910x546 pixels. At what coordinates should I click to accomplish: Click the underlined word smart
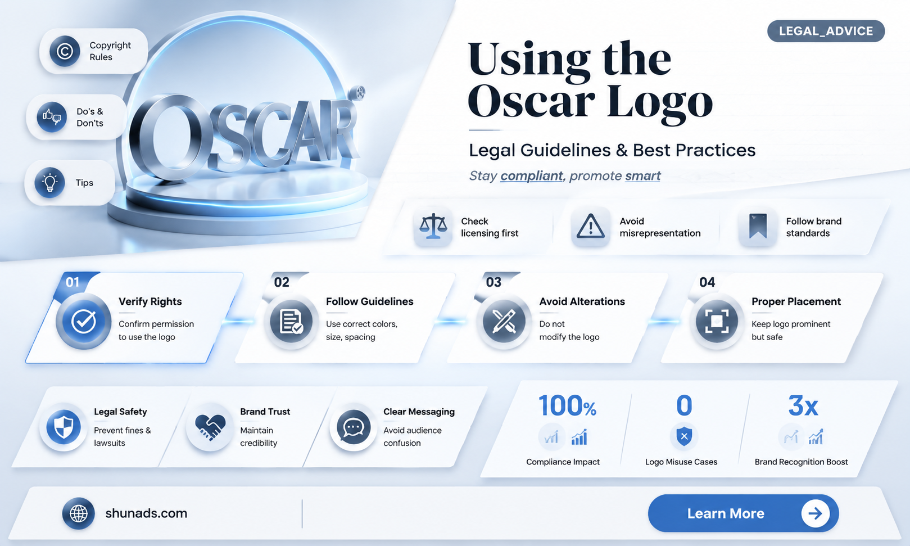tap(642, 176)
